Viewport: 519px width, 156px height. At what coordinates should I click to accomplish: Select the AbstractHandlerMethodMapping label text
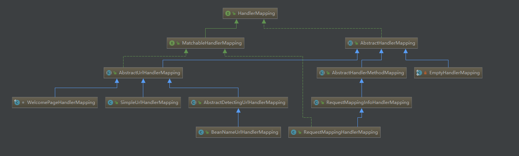(368, 73)
